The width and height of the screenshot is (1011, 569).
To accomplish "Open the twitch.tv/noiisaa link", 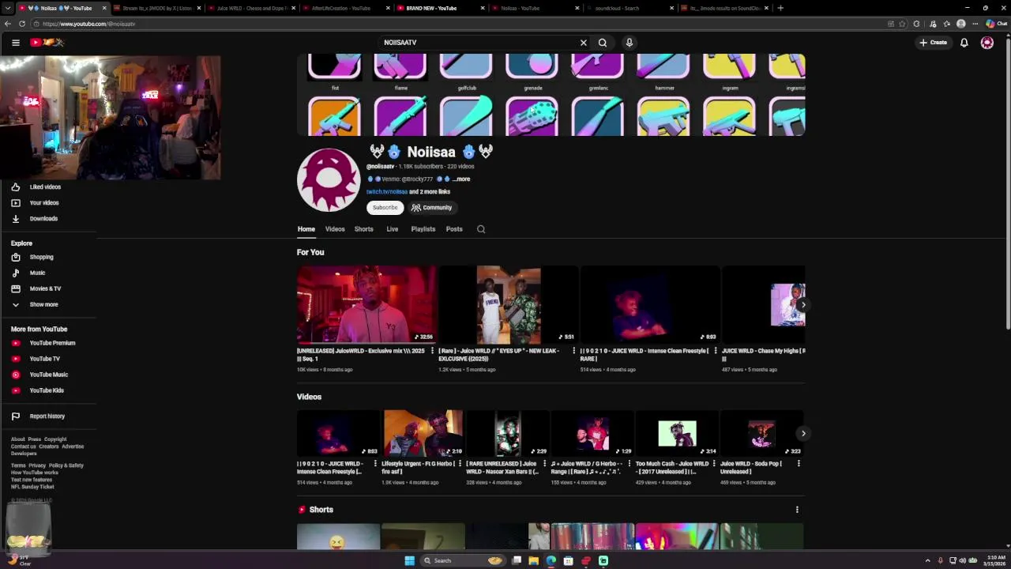I will [387, 192].
